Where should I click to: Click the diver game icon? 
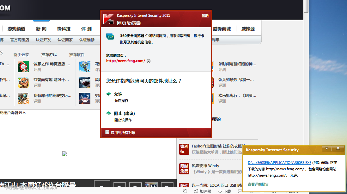tap(85, 66)
